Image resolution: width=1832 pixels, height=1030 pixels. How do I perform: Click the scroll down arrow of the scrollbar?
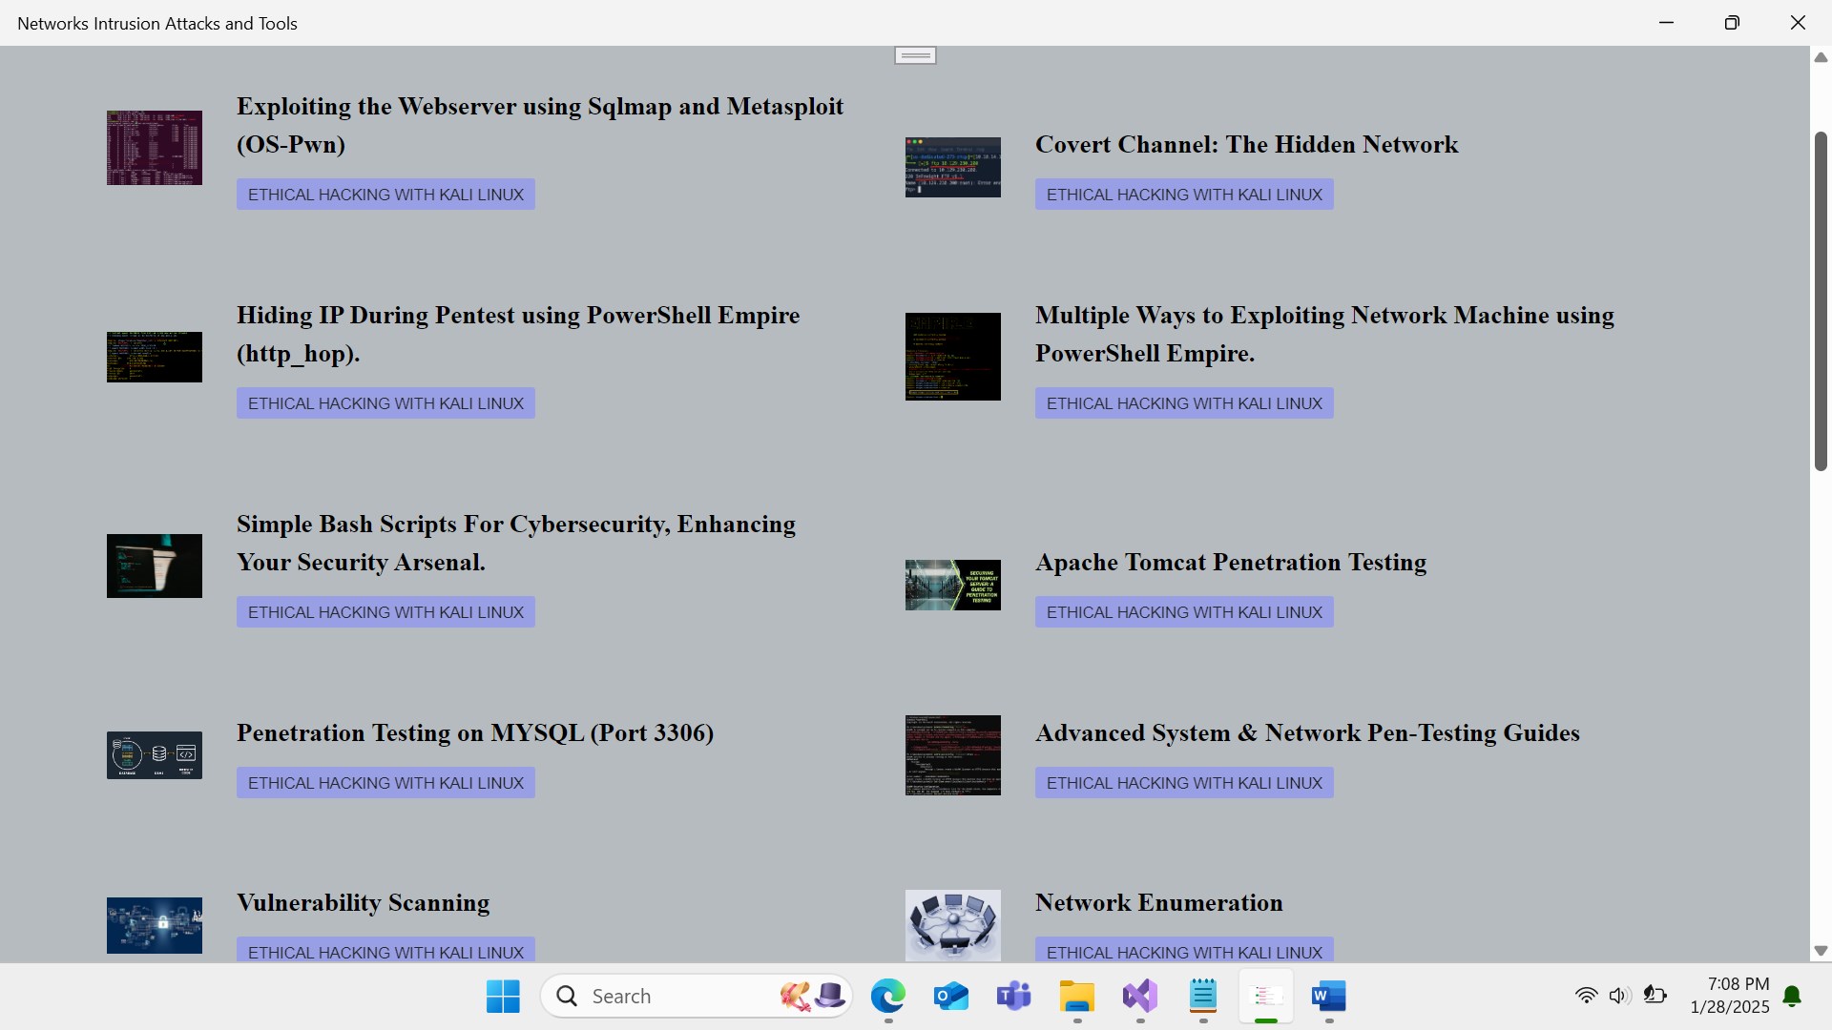click(1820, 951)
